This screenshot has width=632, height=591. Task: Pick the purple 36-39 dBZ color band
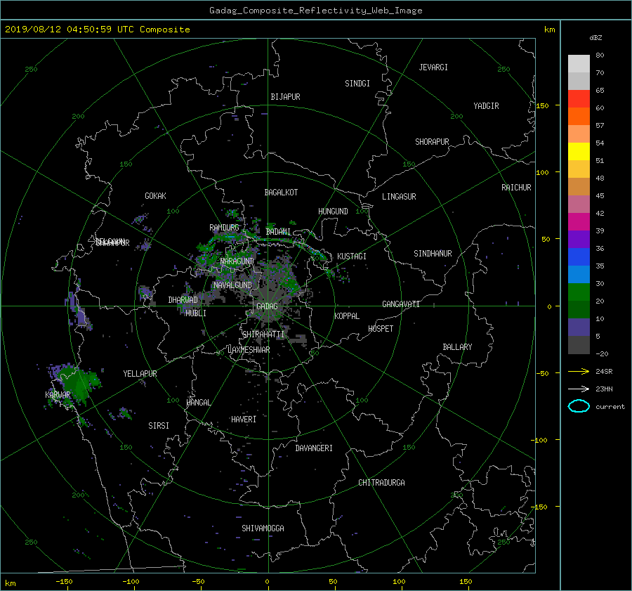[579, 240]
